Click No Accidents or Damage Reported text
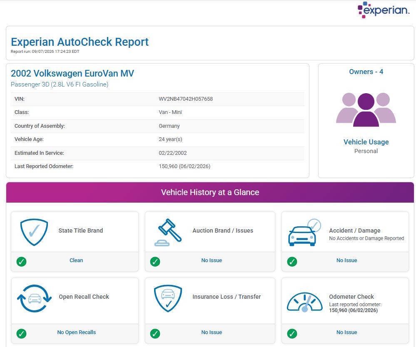This screenshot has height=347, width=416. pos(366,238)
